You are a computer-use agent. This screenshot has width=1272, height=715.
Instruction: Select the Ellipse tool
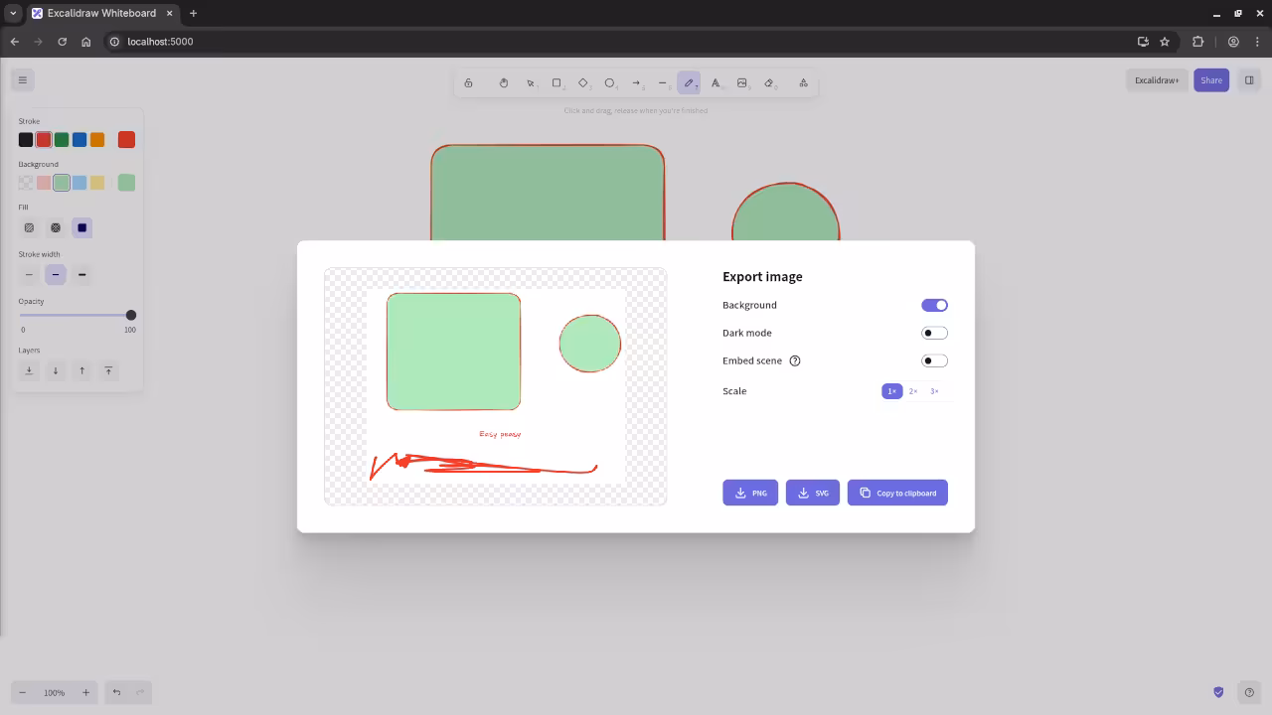(x=610, y=82)
